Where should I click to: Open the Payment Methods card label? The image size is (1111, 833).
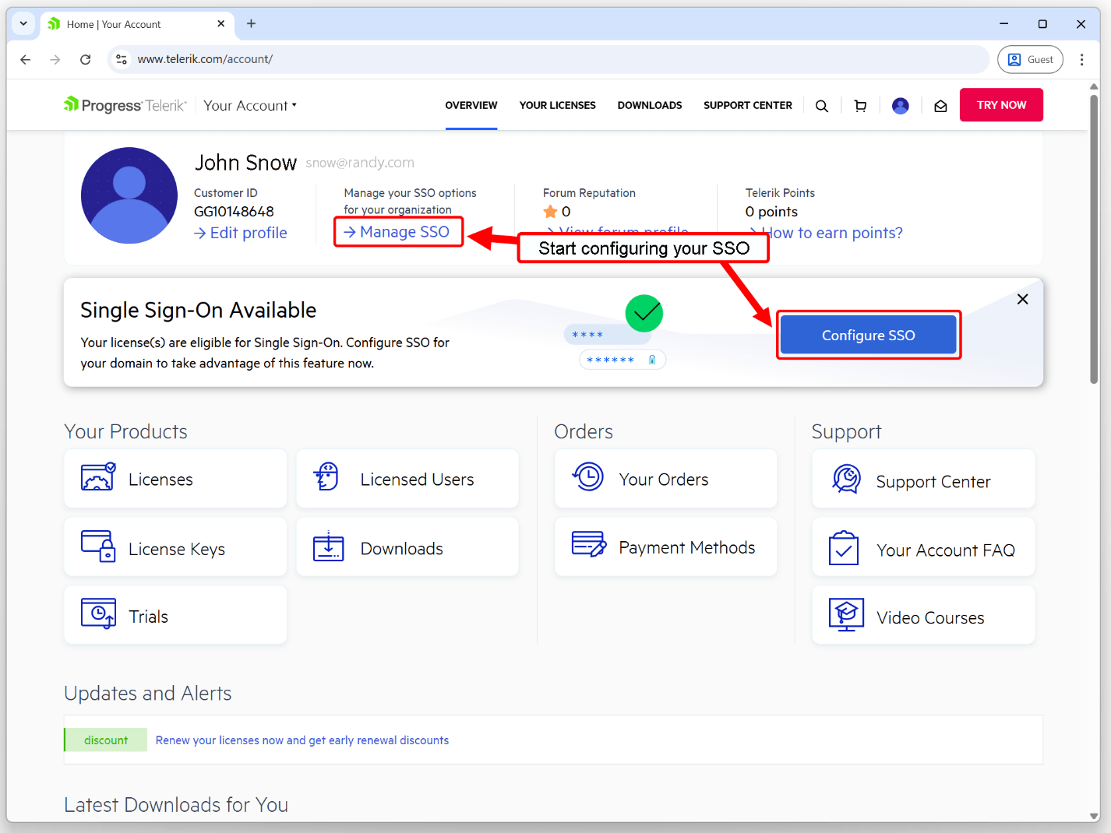[687, 548]
